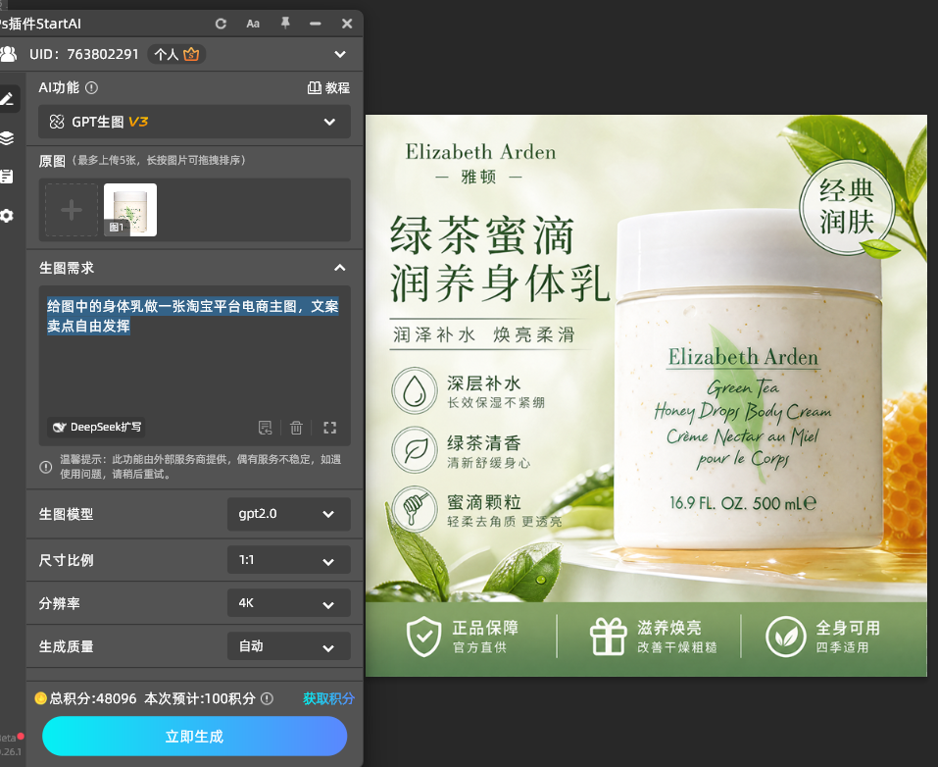Open the settings gear in sidebar

coord(7,216)
